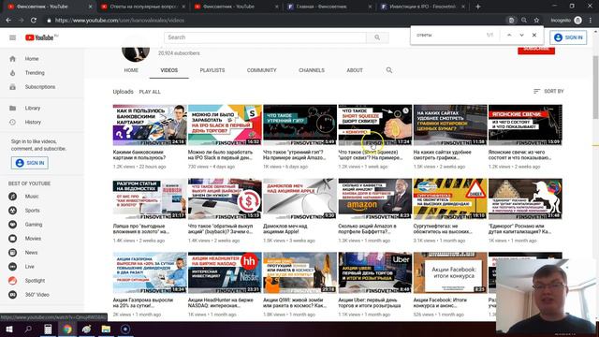Screen dimensions: 599x337
Task: Click Sign In button in top right
Action: 568,37
